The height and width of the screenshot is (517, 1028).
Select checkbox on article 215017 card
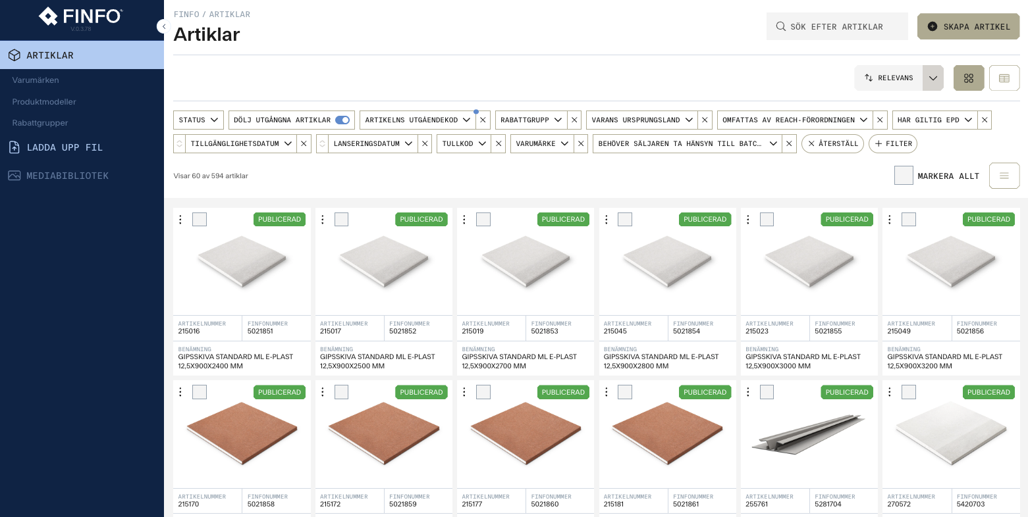(341, 219)
